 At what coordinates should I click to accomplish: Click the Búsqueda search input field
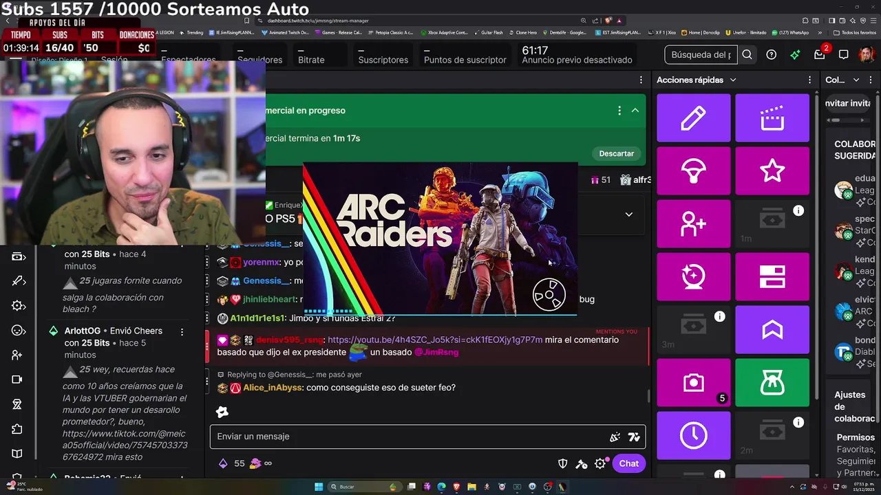[x=701, y=54]
